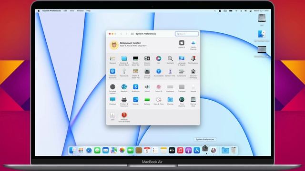Open FaceTime from the Dock

130,150
